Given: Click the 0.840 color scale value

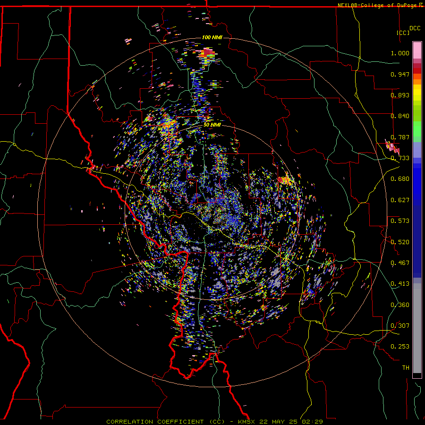Looking at the screenshot, I should [400, 116].
